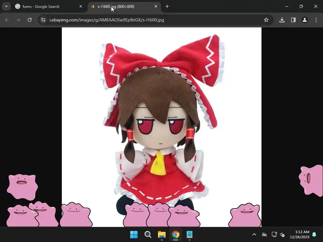Open the Chrome profile icon
Viewport: 323px width, 242px height.
(x=305, y=20)
